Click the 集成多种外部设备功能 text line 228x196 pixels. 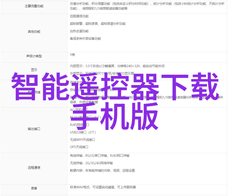pos(85,39)
